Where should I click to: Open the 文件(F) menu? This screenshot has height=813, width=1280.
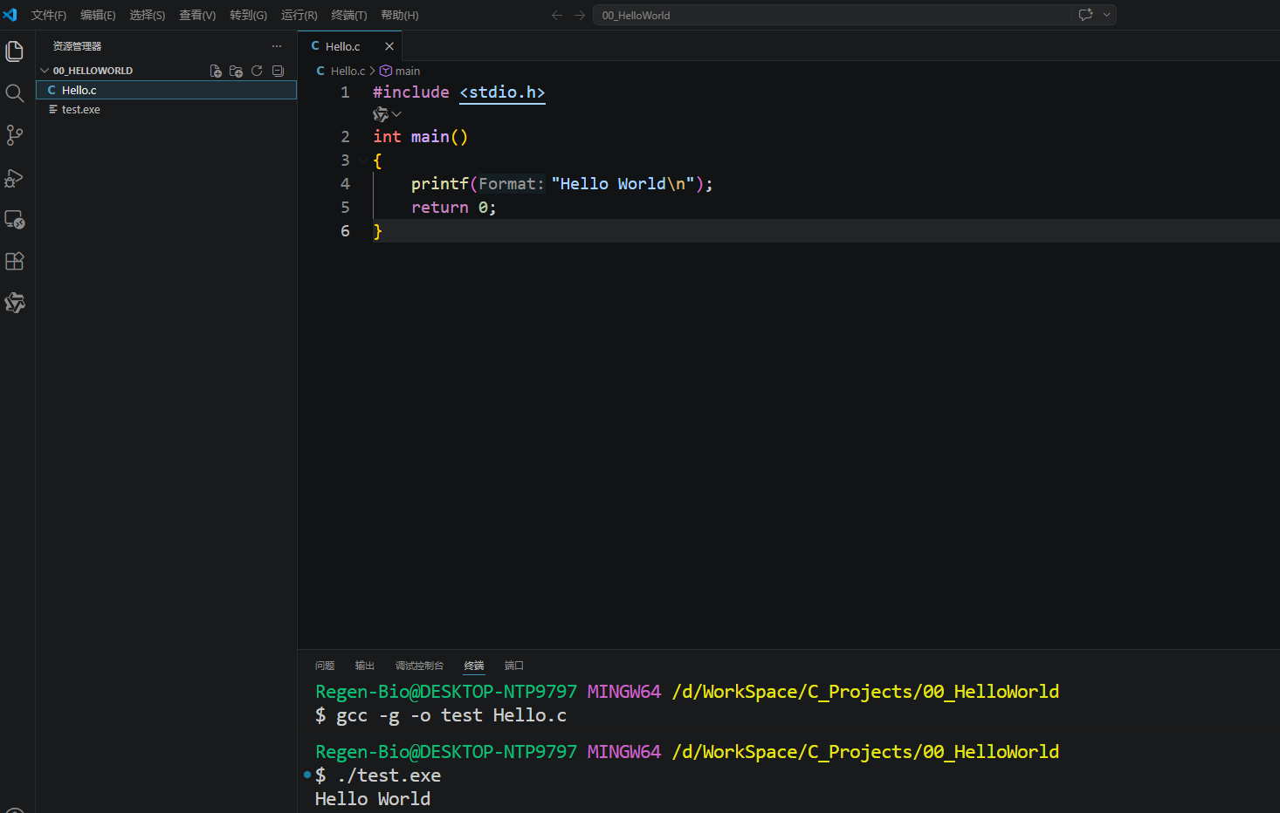pos(49,15)
